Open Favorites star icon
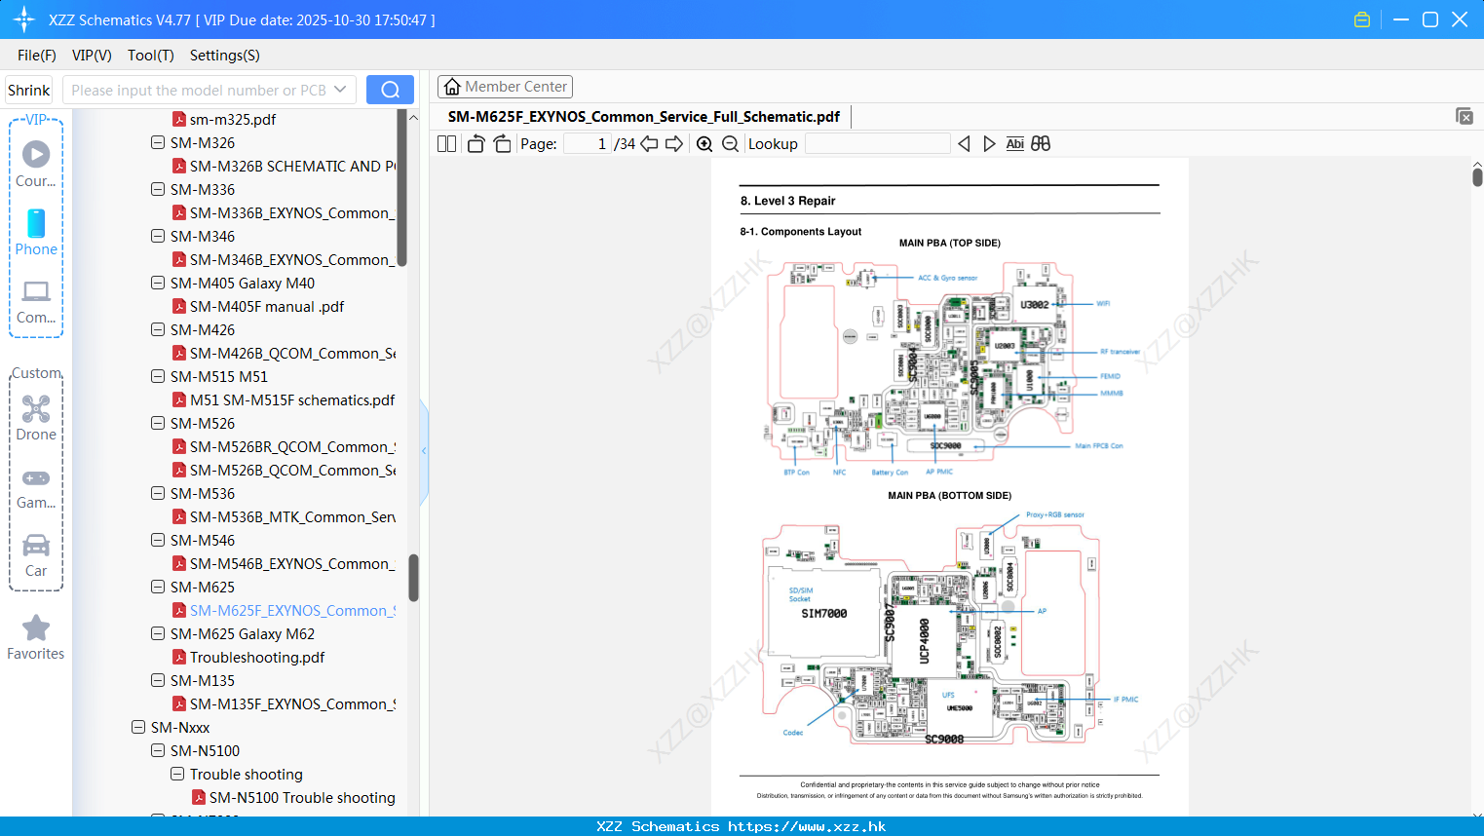1484x836 pixels. tap(36, 627)
